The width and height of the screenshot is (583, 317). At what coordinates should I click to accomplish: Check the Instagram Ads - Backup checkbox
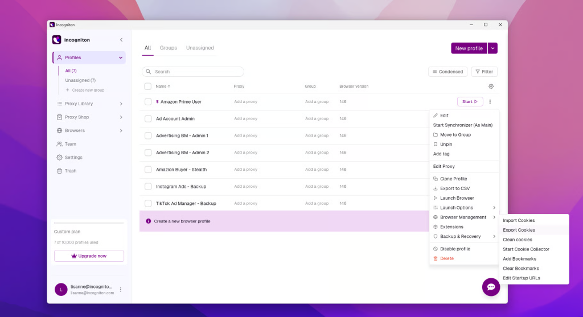coord(148,187)
